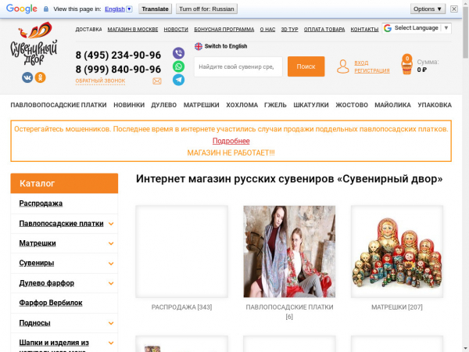
Task: Expand Павлопосадские платки catalog chevron
Action: click(111, 224)
